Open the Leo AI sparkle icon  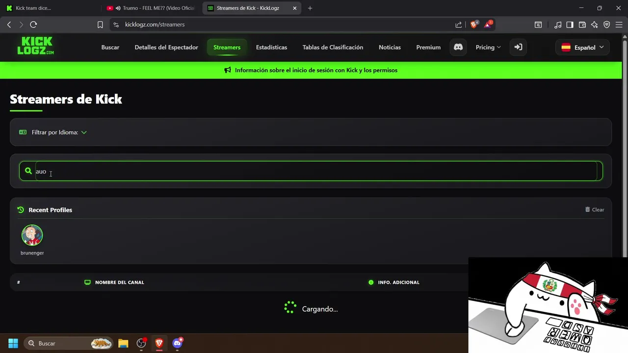click(x=595, y=25)
